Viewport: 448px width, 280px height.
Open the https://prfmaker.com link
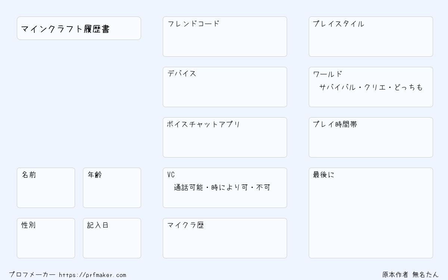[93, 275]
